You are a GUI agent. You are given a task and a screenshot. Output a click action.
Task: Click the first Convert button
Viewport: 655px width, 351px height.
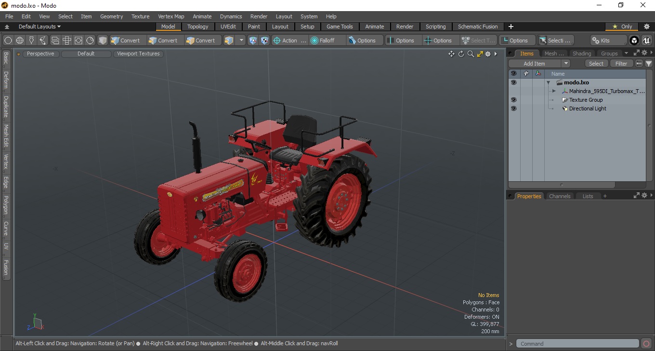128,40
